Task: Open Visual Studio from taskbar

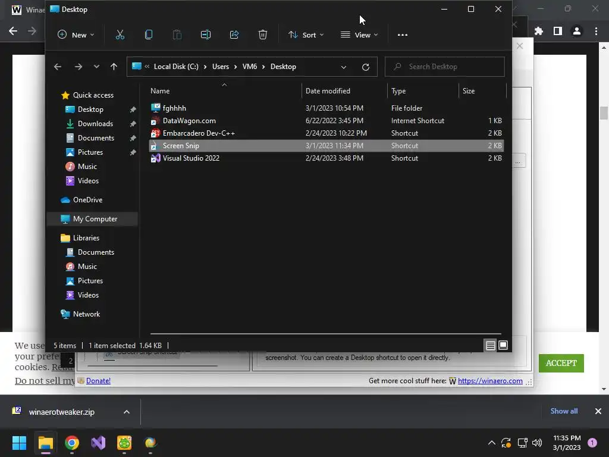Action: coord(98,443)
